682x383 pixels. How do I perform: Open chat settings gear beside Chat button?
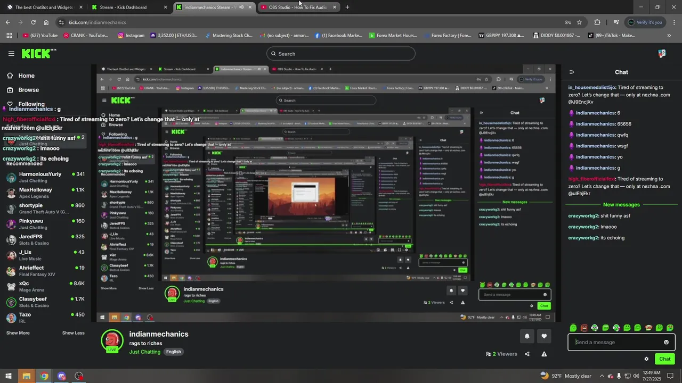(646, 359)
